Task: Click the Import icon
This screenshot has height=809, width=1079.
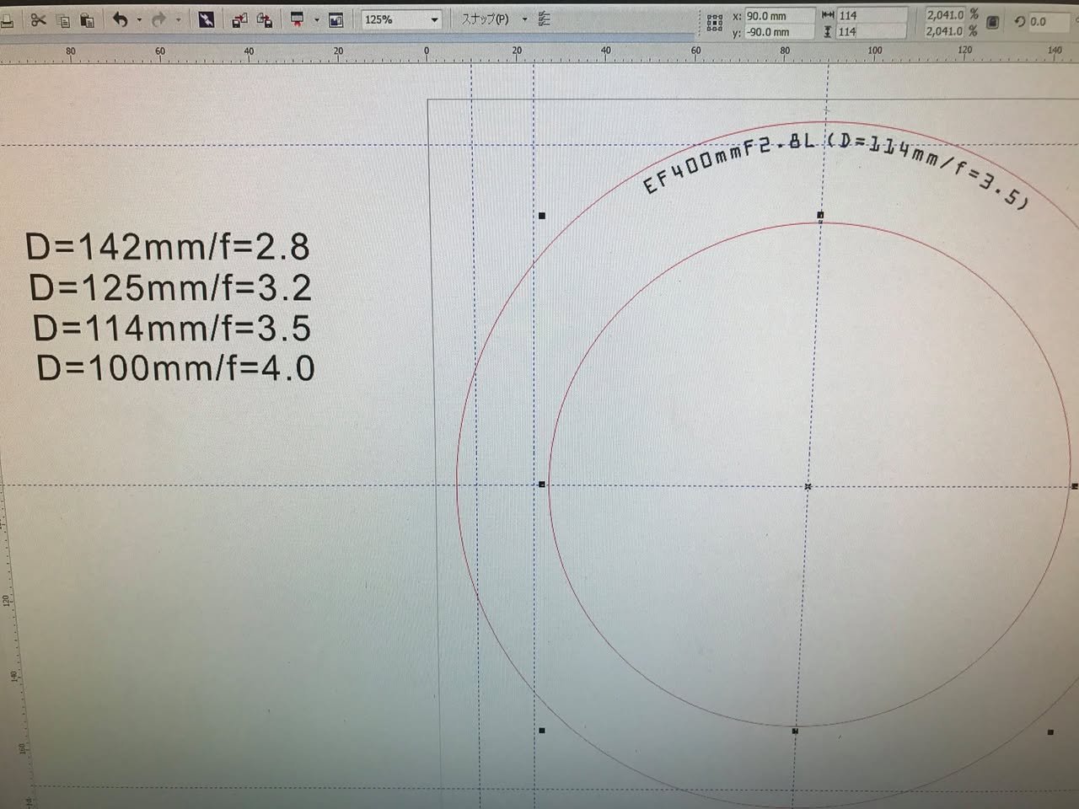Action: click(x=239, y=20)
